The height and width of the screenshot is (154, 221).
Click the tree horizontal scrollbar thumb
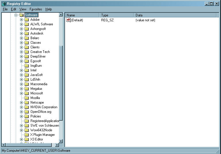point(29,145)
